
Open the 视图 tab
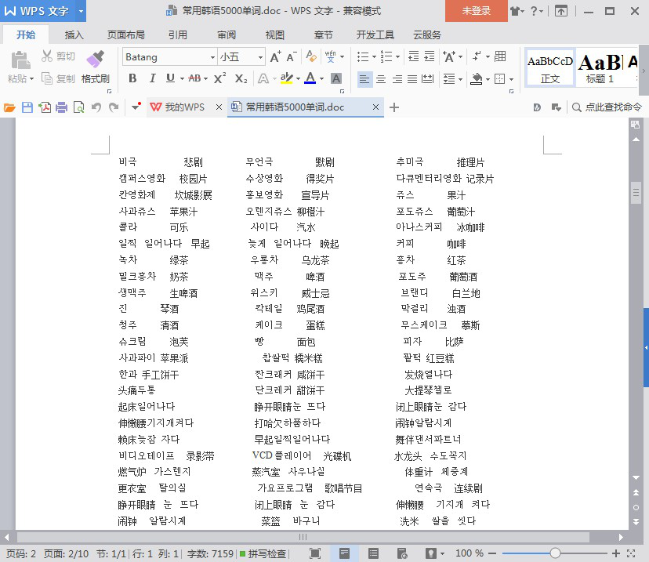tap(275, 34)
